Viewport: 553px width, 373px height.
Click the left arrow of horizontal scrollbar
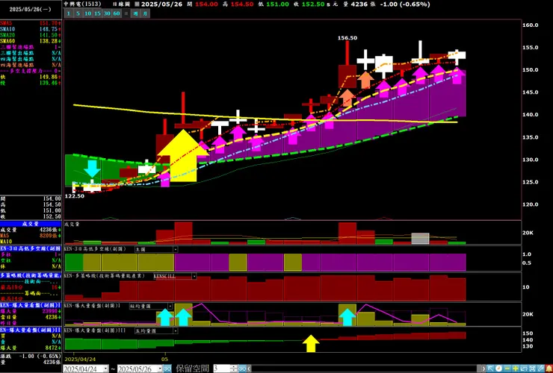click(x=249, y=369)
